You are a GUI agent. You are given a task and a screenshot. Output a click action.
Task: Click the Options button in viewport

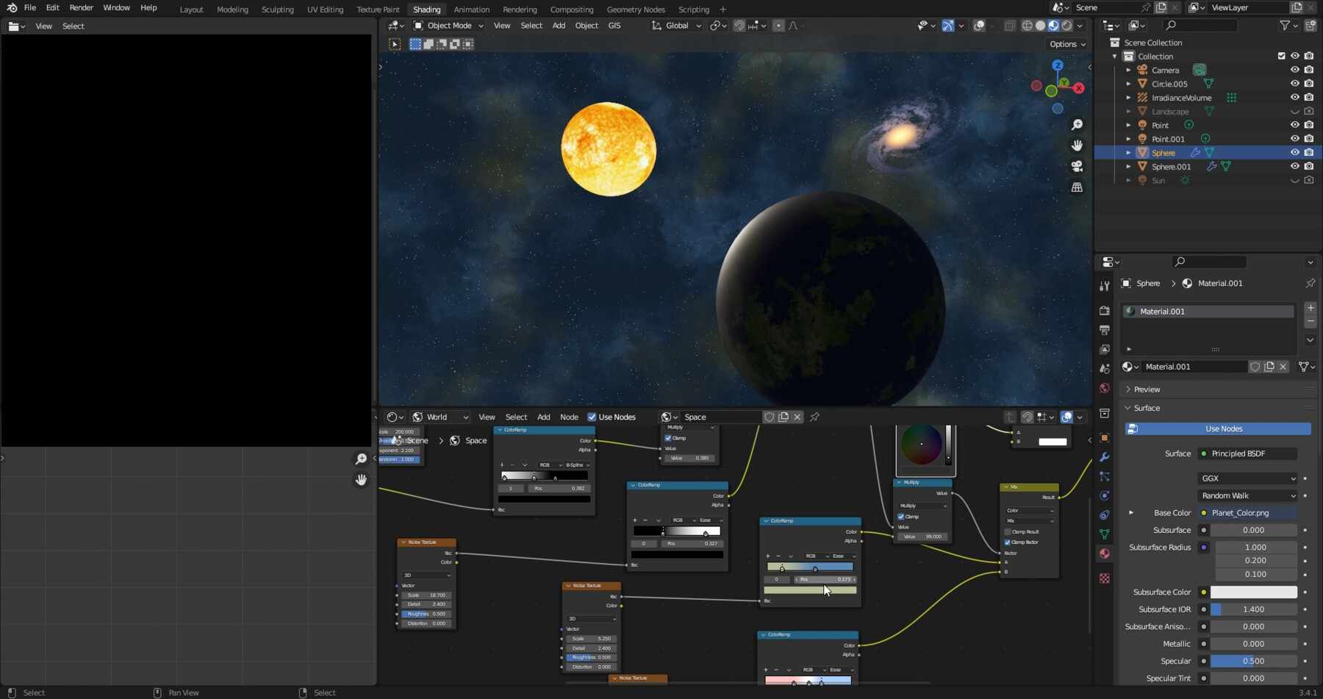pos(1066,43)
